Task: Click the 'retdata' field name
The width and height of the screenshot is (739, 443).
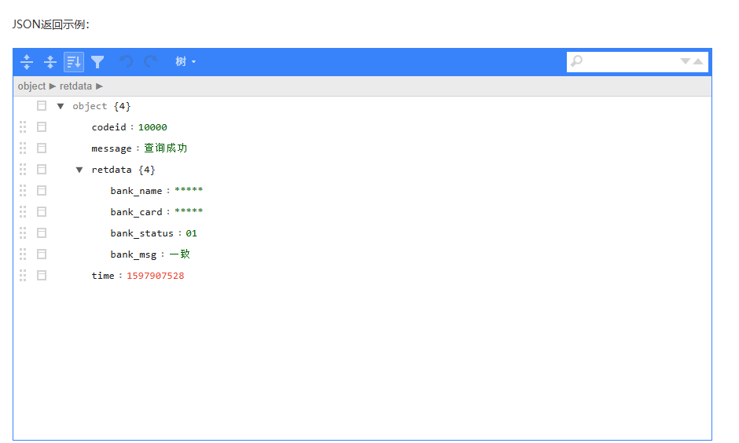Action: [112, 170]
